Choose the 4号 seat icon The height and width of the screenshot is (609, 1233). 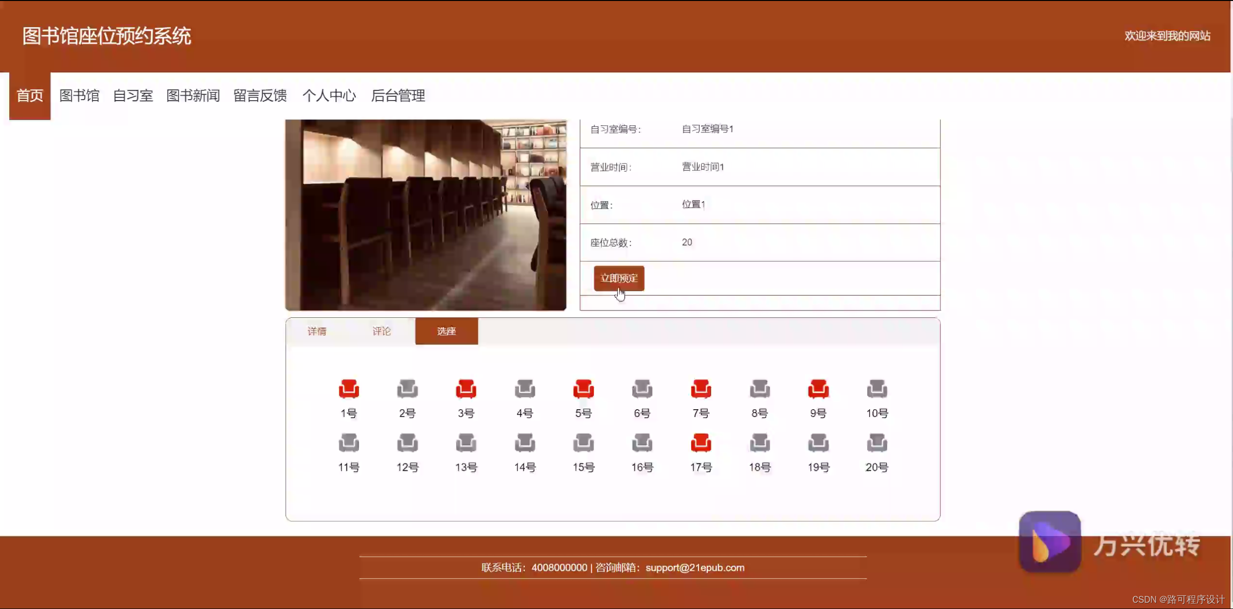point(525,388)
